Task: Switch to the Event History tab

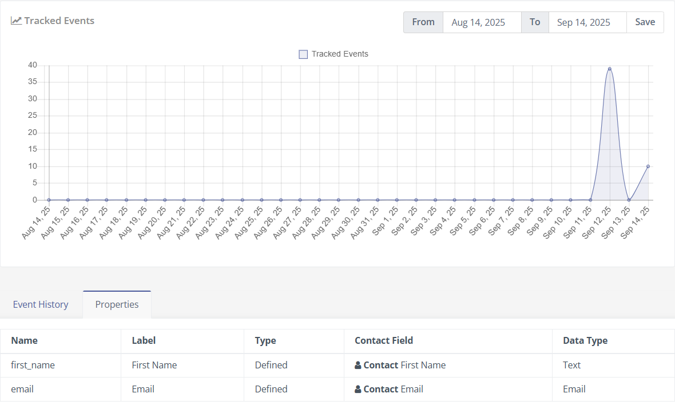Action: tap(41, 304)
